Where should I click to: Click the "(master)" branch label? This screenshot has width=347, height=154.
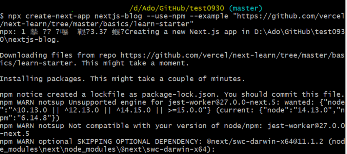246,8
